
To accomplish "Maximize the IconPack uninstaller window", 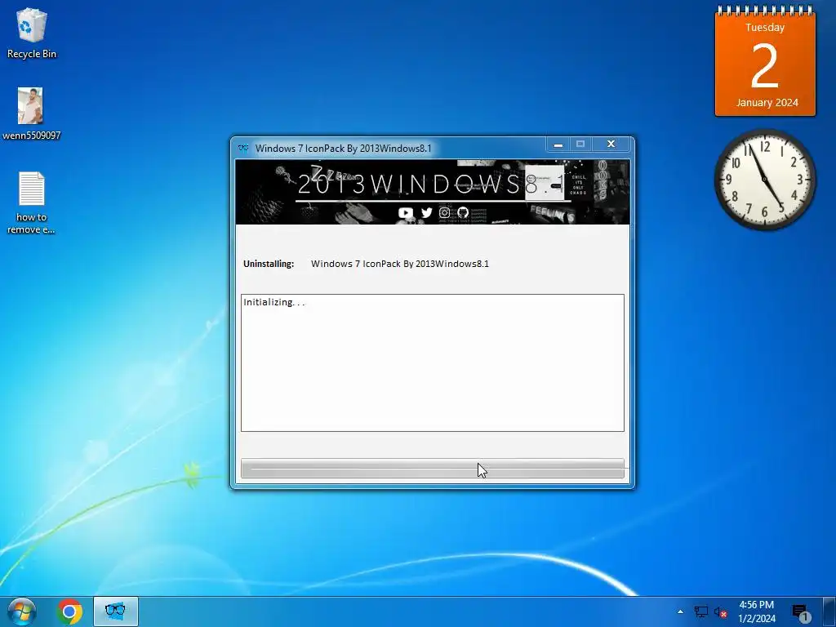I will [580, 144].
